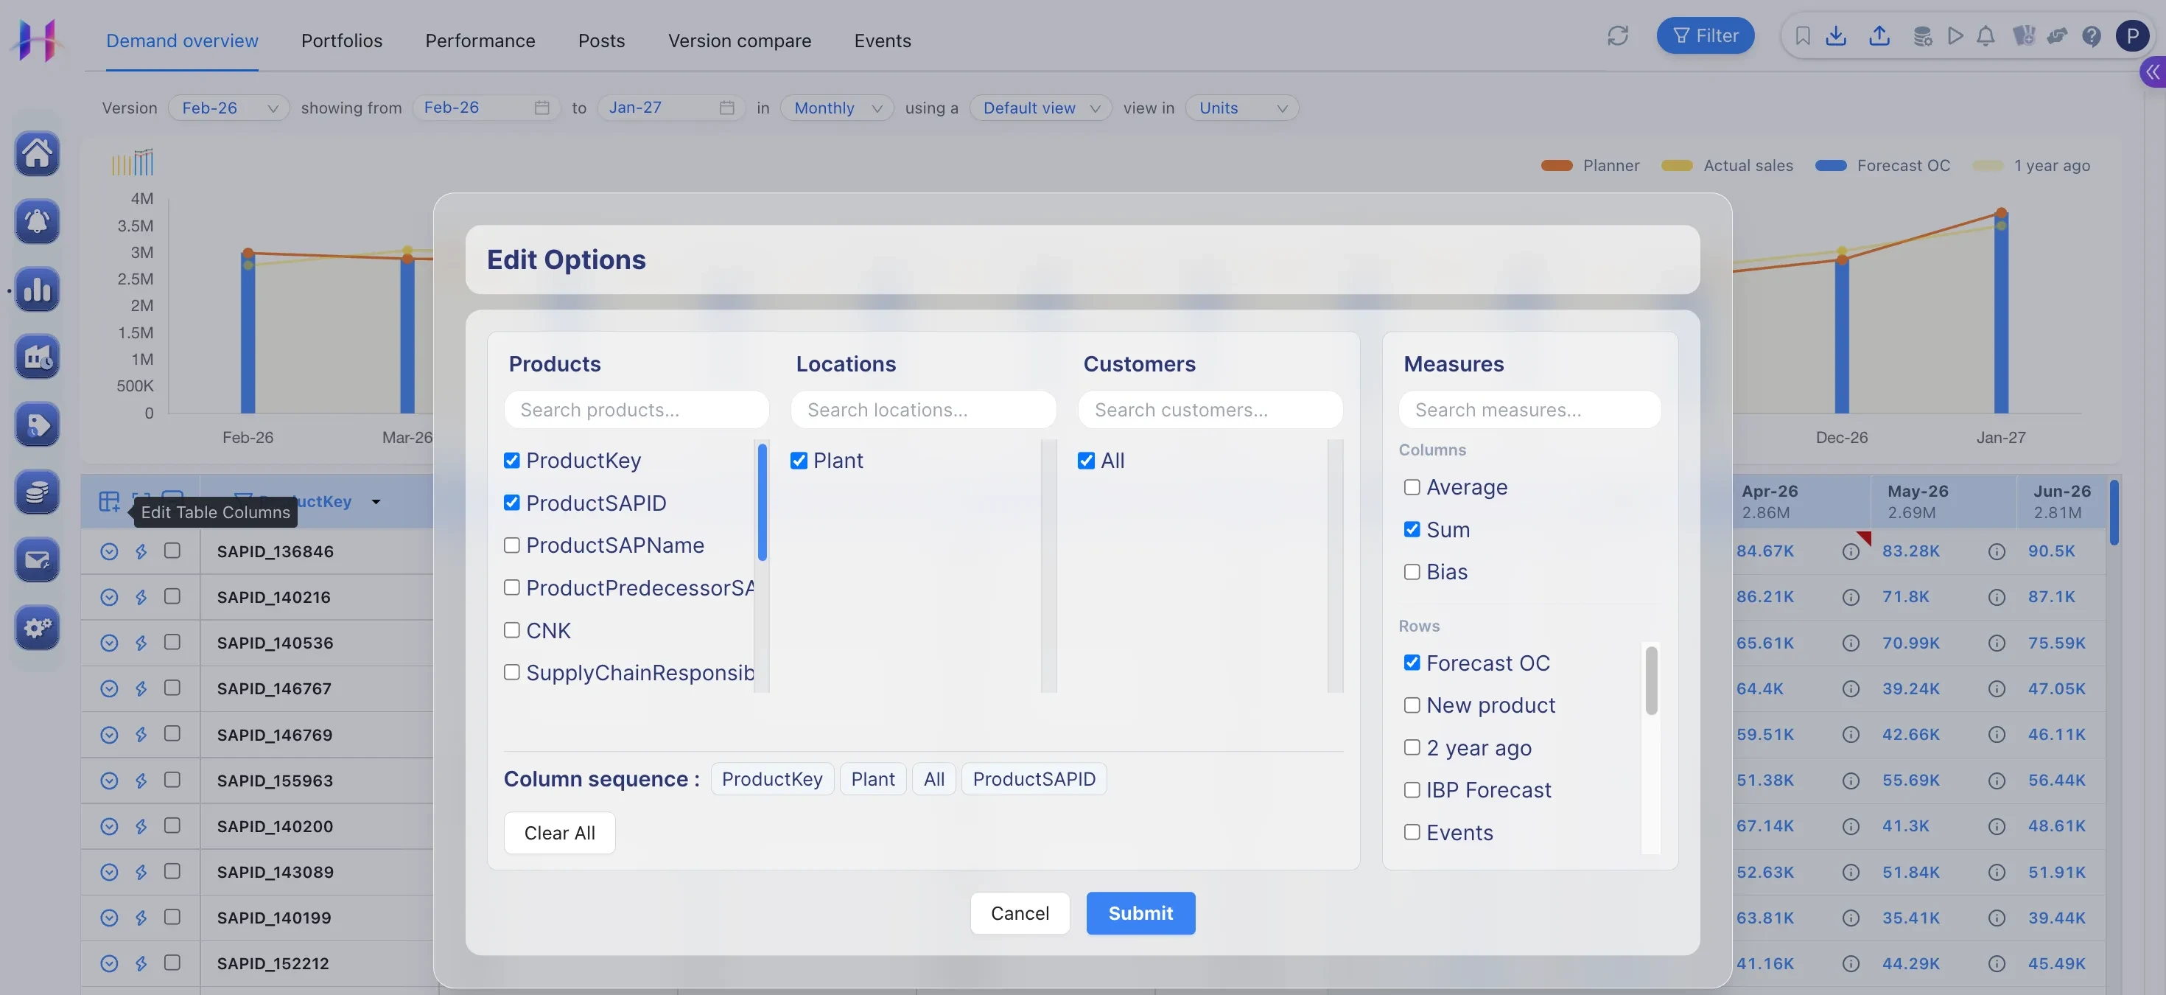The image size is (2166, 995).
Task: Open the coins stack sidebar icon
Action: coord(37,492)
